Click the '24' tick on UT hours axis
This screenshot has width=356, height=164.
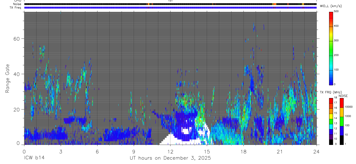click(x=317, y=151)
